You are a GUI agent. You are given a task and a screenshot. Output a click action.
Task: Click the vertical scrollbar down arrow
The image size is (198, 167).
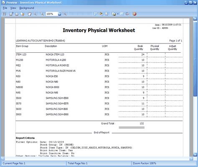[195, 154]
